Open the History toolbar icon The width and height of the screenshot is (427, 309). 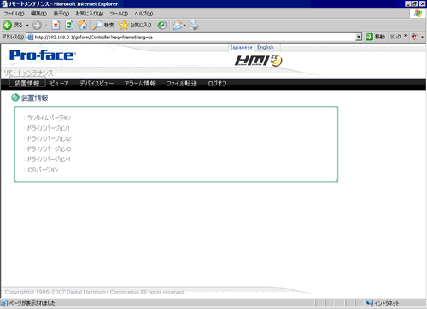click(162, 26)
